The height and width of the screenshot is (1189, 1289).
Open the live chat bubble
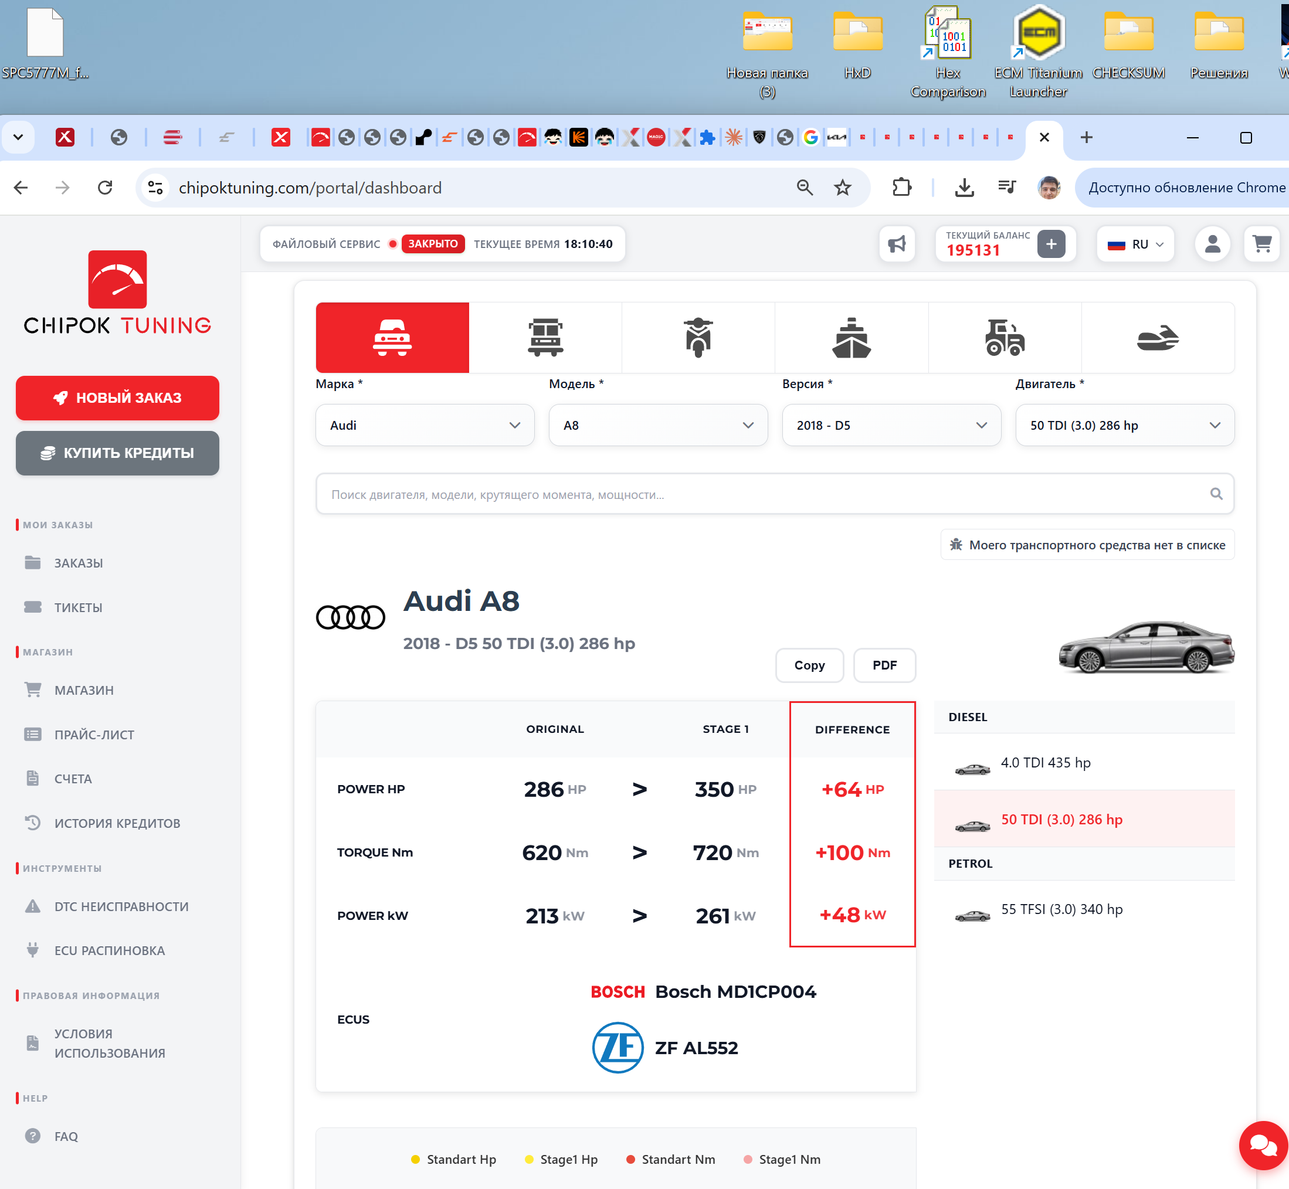1263,1145
